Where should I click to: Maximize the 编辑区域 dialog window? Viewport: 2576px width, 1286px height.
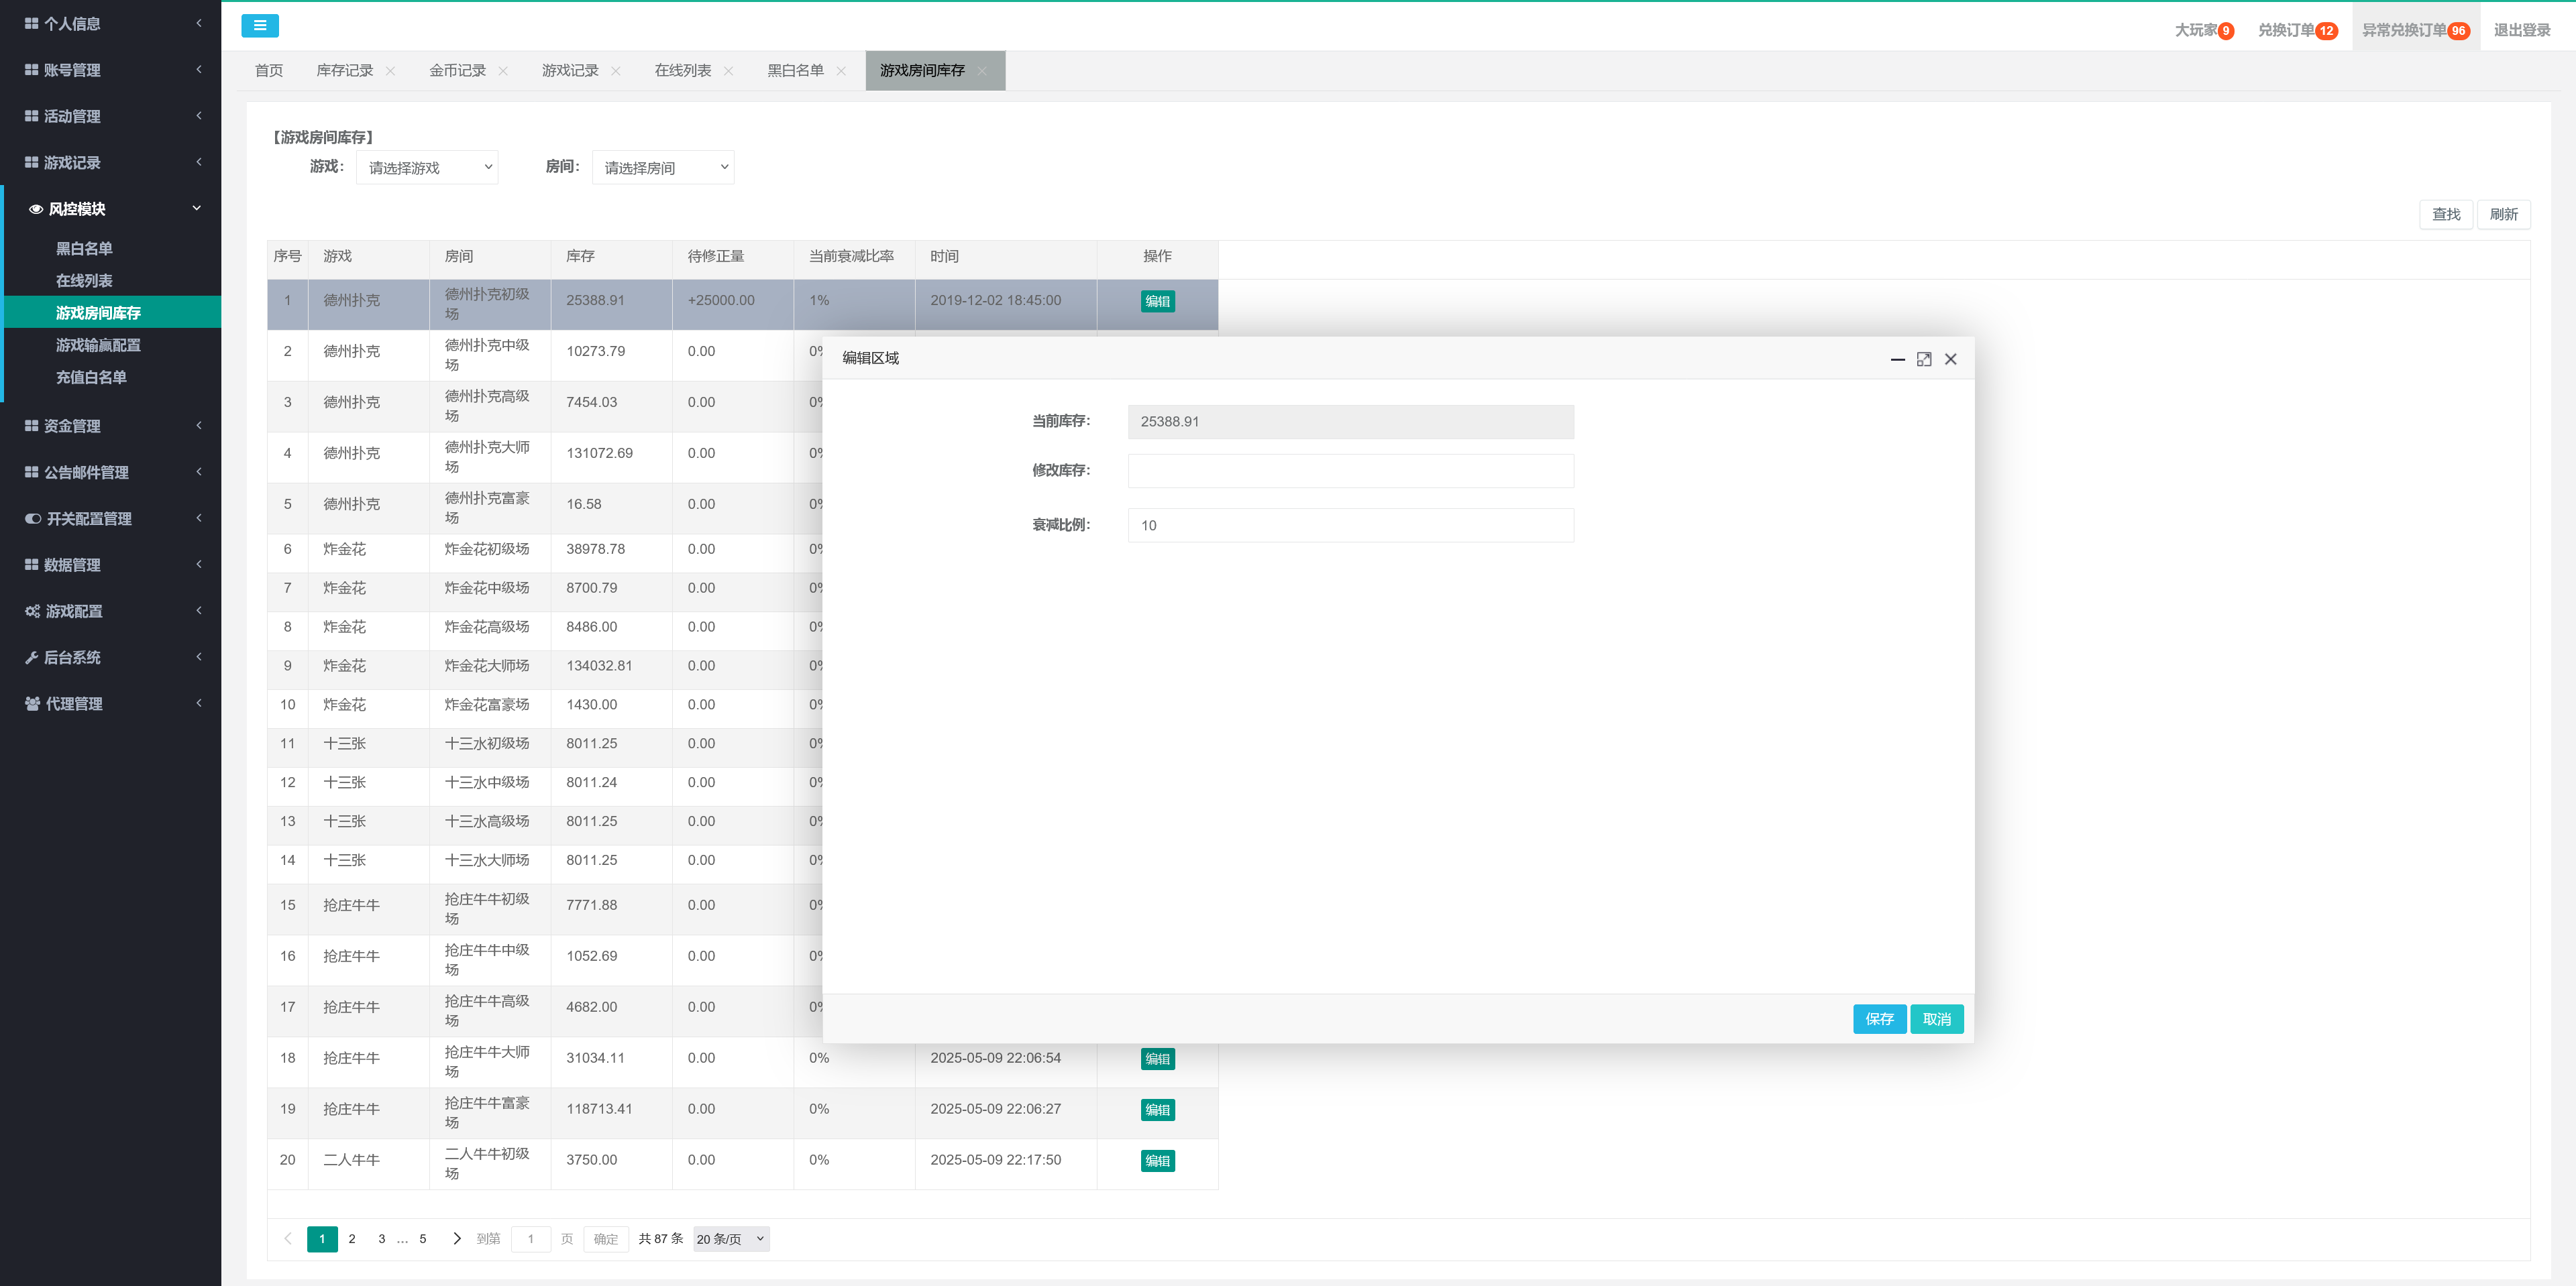tap(1923, 359)
